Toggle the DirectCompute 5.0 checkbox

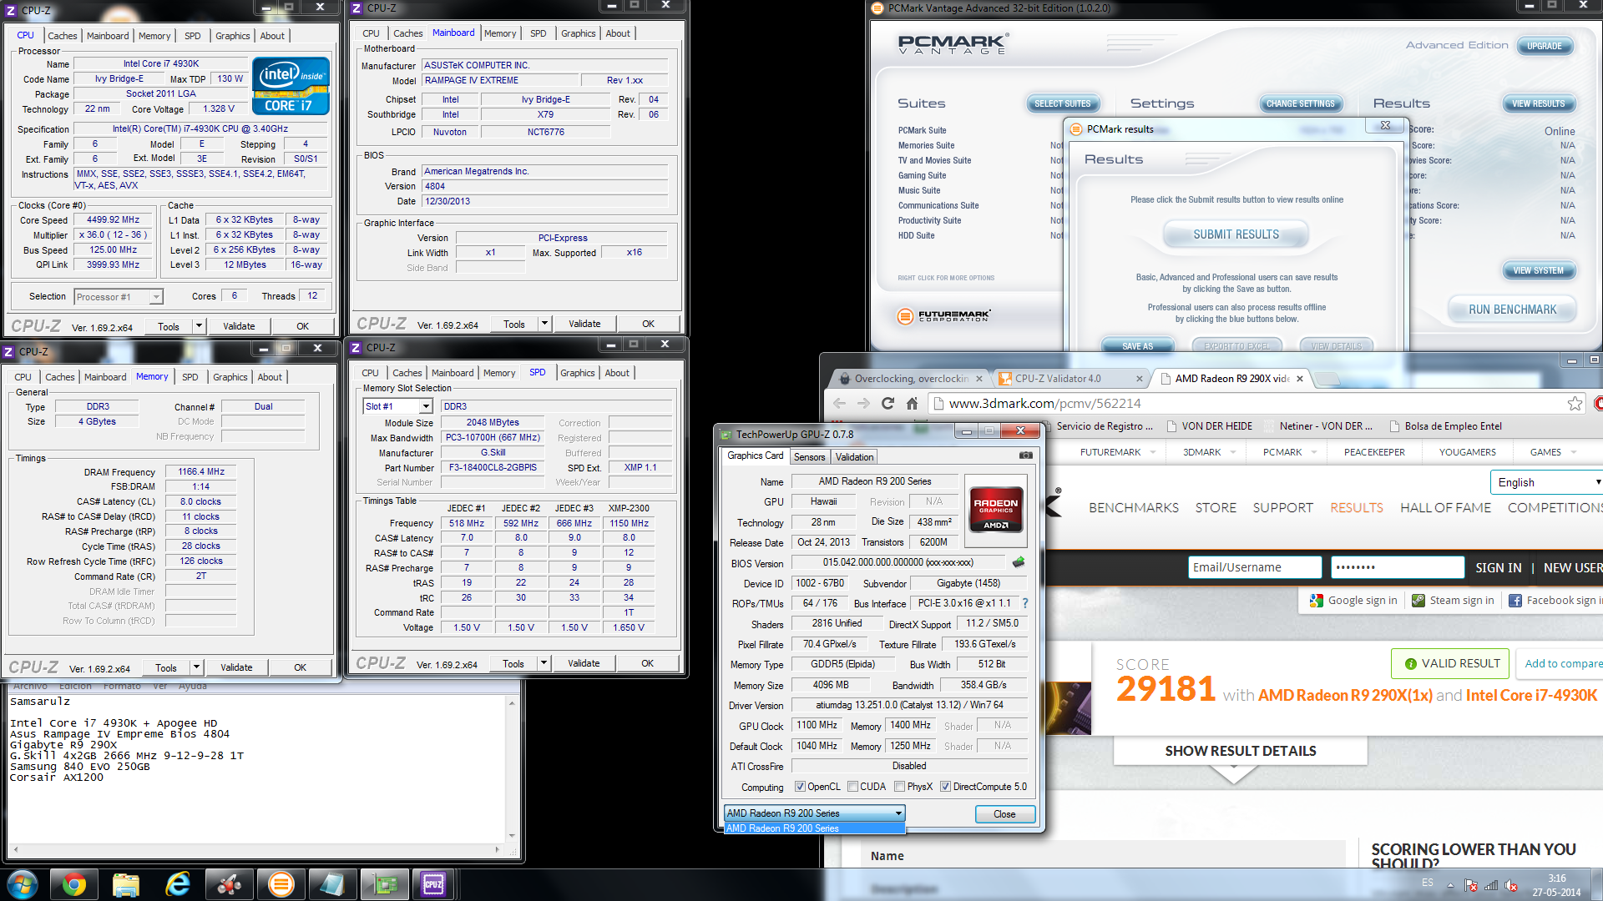pos(945,786)
